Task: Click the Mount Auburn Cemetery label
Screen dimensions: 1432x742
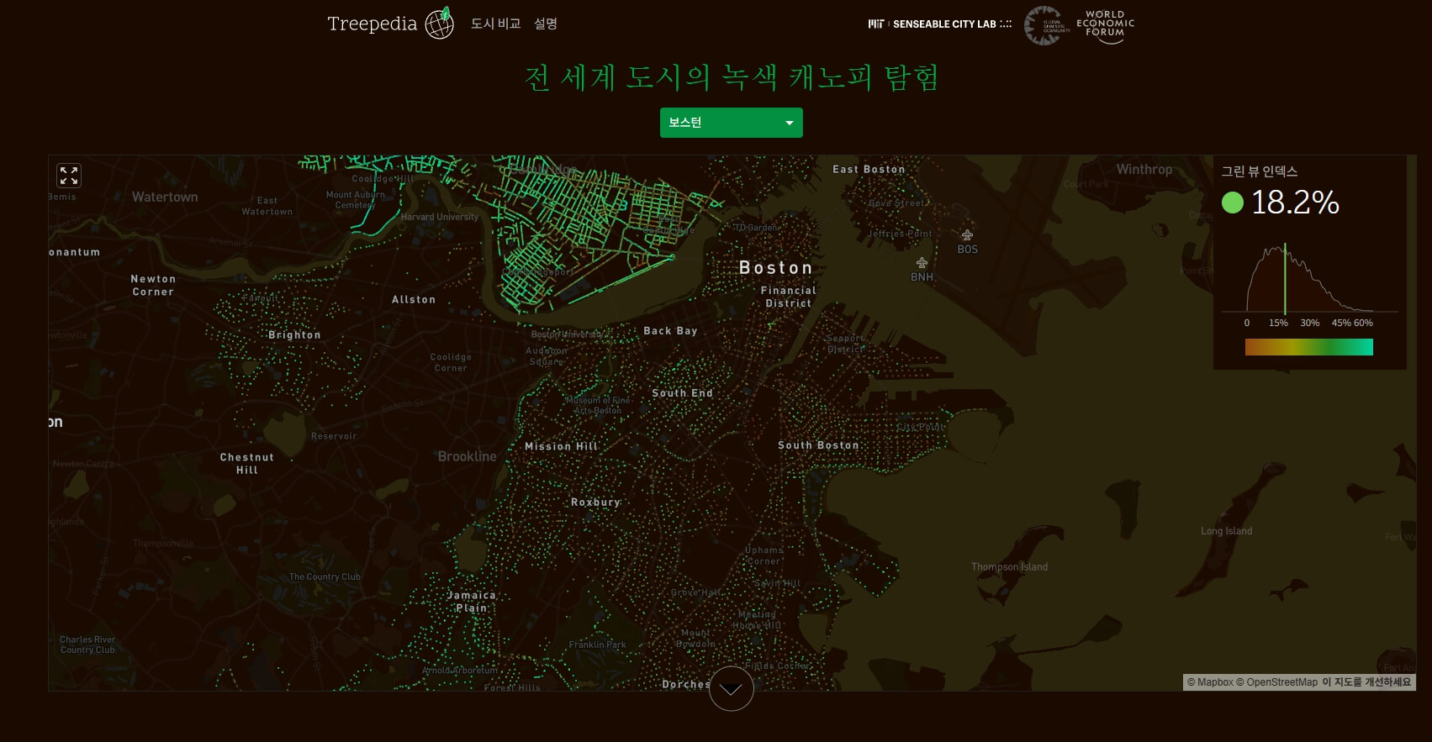Action: pyautogui.click(x=355, y=200)
